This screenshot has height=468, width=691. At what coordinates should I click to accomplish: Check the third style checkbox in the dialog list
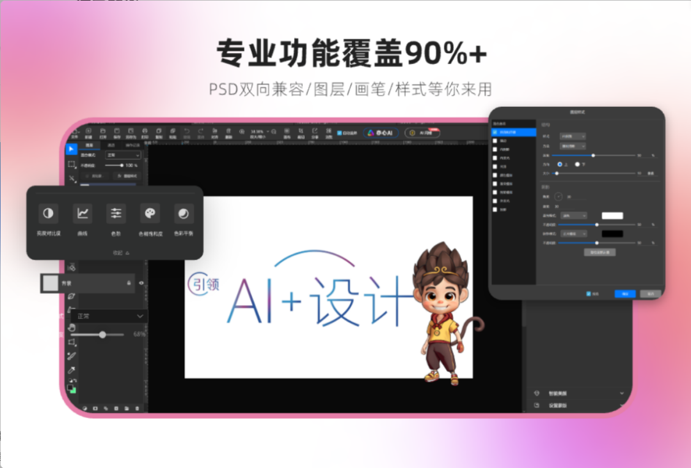[495, 150]
